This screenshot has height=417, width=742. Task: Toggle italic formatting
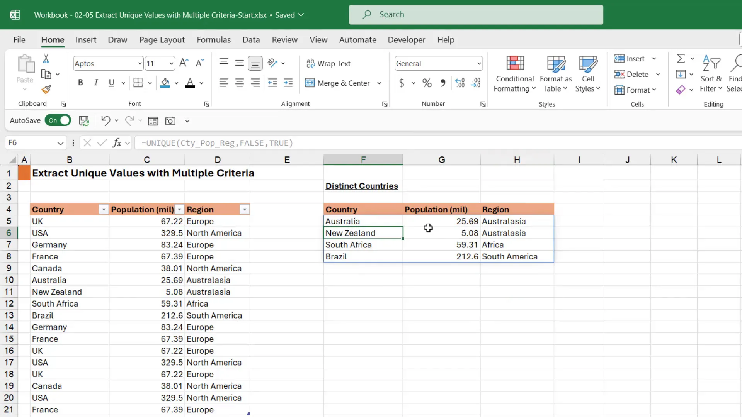(96, 83)
